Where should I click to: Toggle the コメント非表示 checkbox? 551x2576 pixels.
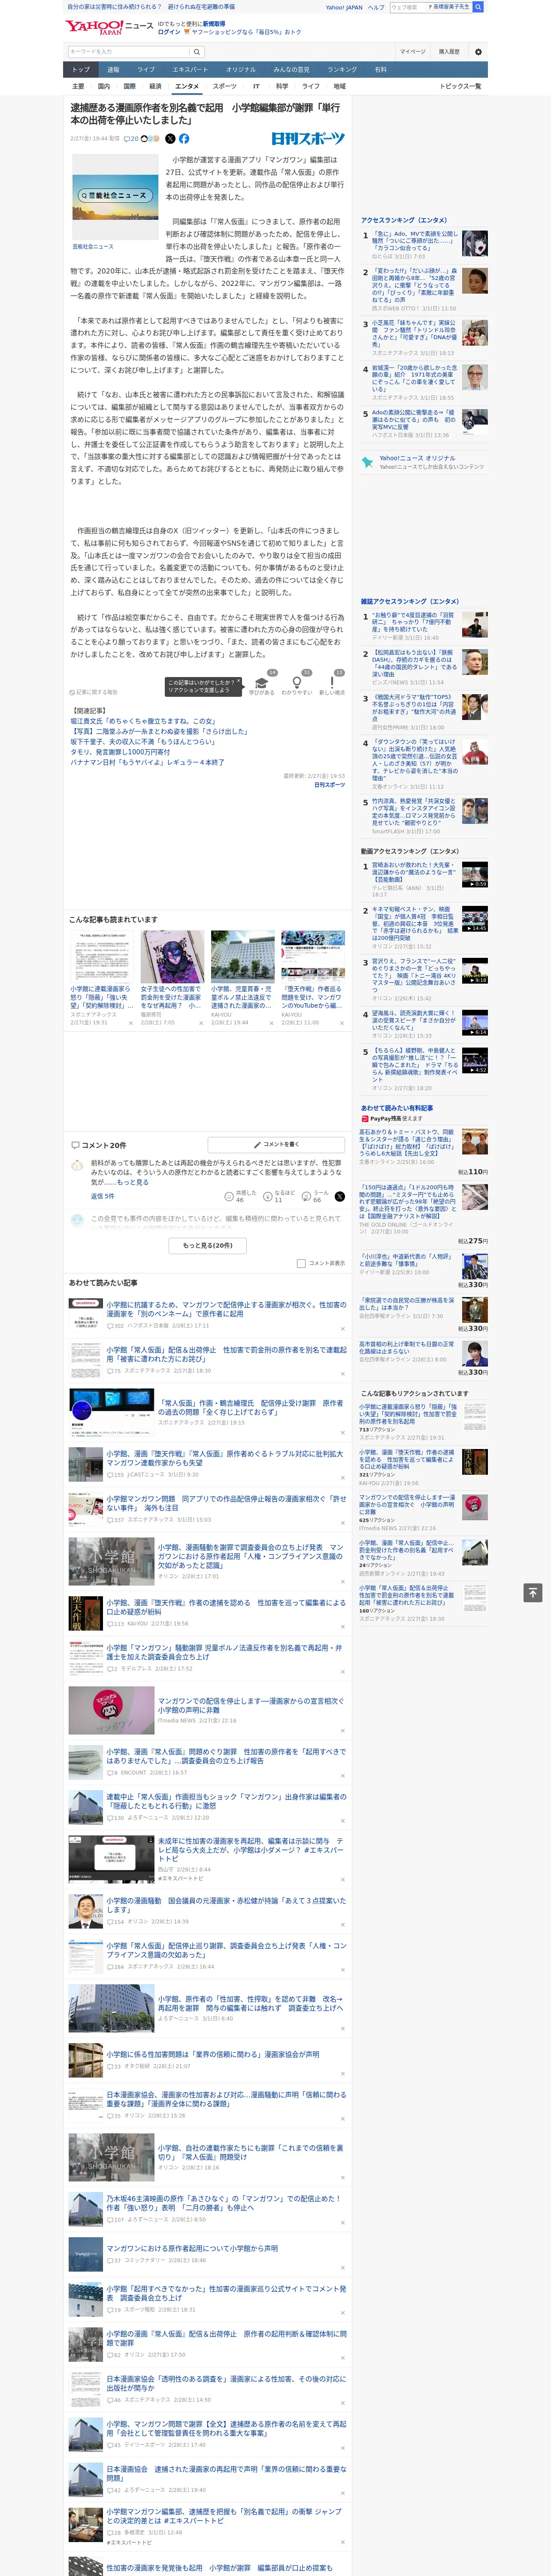point(301,1263)
